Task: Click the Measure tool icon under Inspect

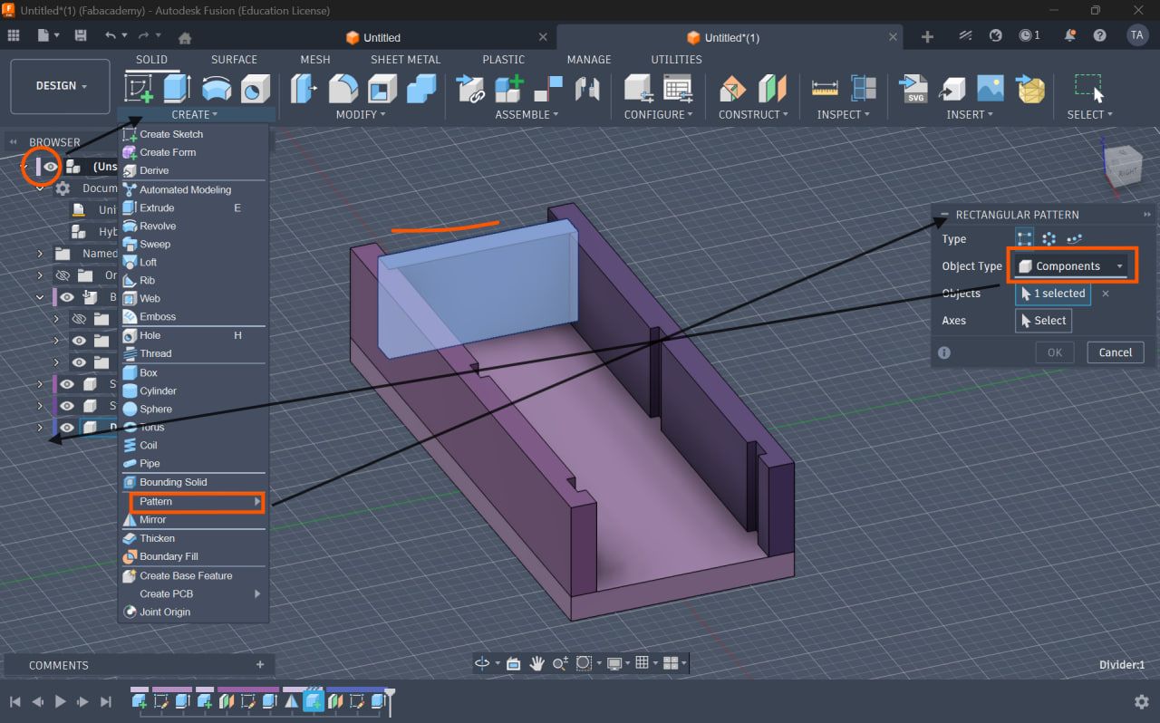Action: coord(825,89)
